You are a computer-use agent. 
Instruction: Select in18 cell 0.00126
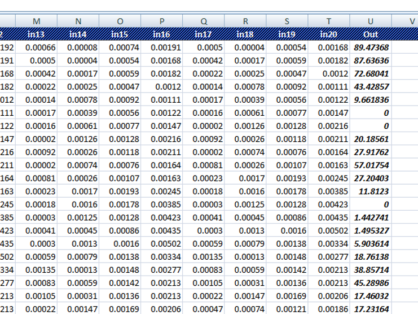point(245,125)
